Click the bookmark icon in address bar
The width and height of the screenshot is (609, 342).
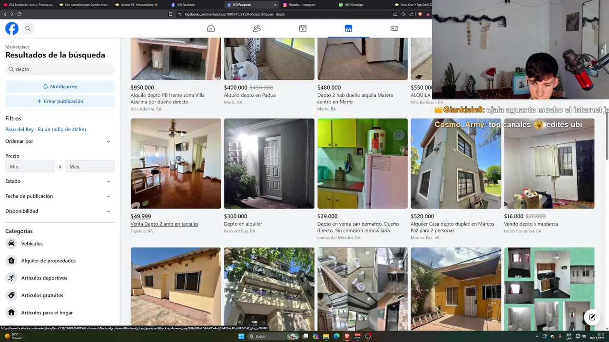(170, 14)
